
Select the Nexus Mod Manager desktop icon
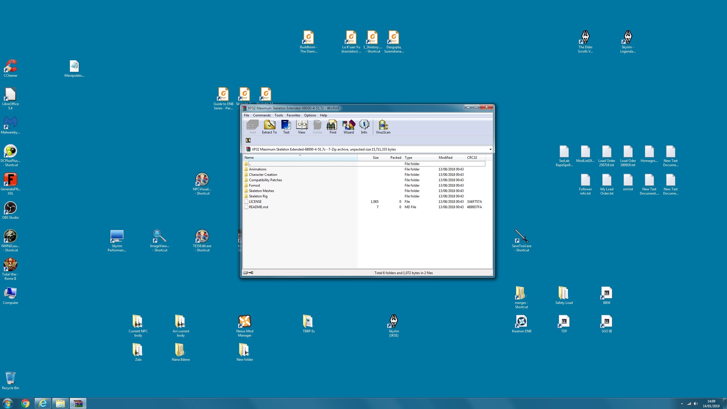[x=245, y=325]
